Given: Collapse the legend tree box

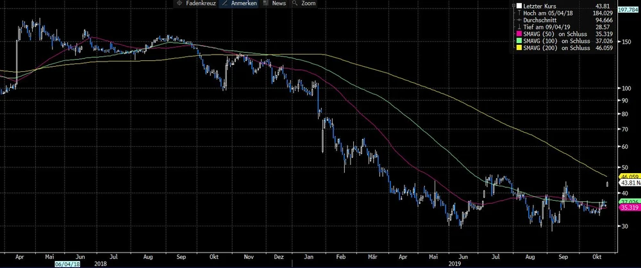Looking at the screenshot, I should [x=512, y=6].
